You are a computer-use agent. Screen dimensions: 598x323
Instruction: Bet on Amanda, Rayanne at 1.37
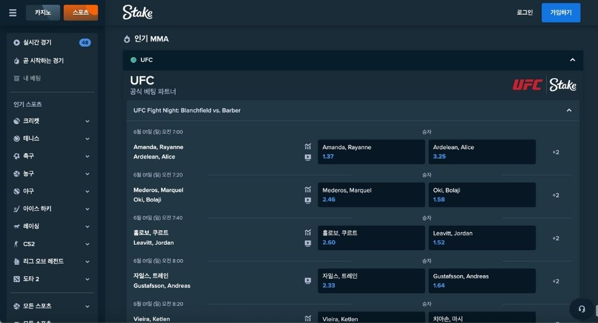click(x=371, y=152)
